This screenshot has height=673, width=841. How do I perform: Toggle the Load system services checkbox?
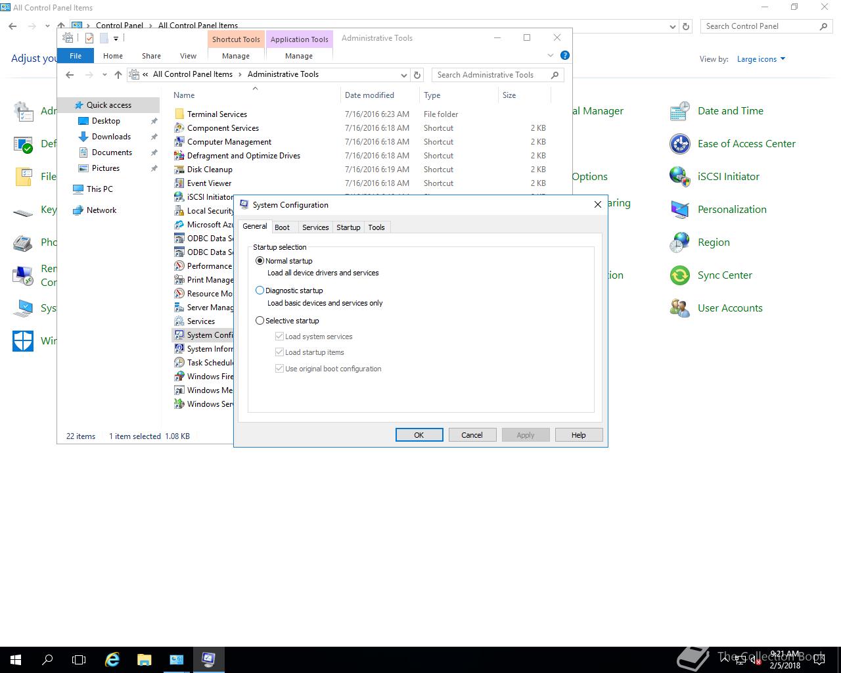279,336
